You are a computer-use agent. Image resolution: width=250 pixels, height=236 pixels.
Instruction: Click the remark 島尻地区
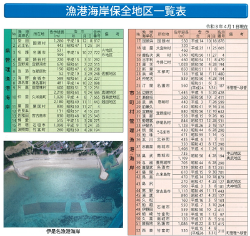click(234, 182)
